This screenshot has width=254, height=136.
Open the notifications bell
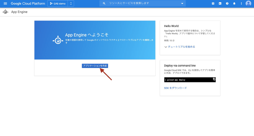click(x=234, y=3)
